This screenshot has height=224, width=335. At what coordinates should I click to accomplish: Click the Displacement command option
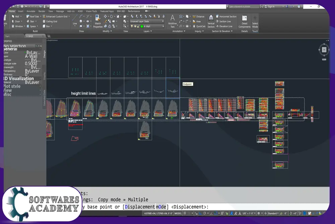pos(140,207)
